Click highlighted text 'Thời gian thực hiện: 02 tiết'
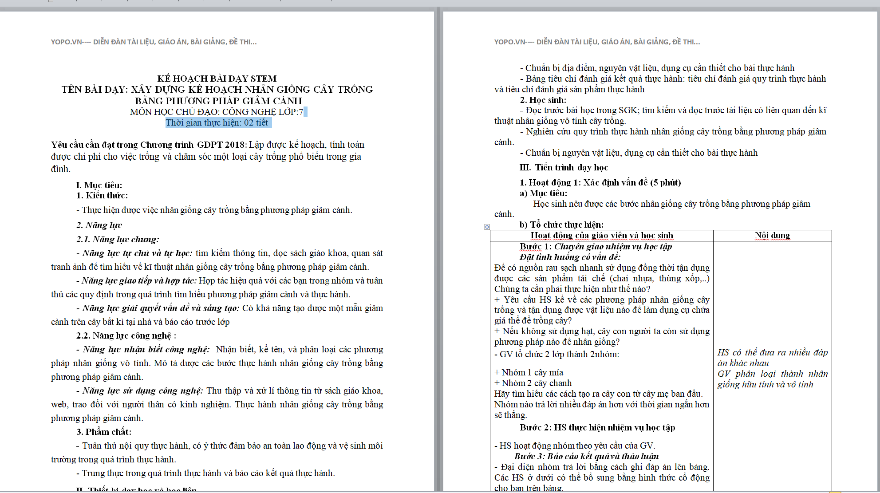 click(x=217, y=122)
